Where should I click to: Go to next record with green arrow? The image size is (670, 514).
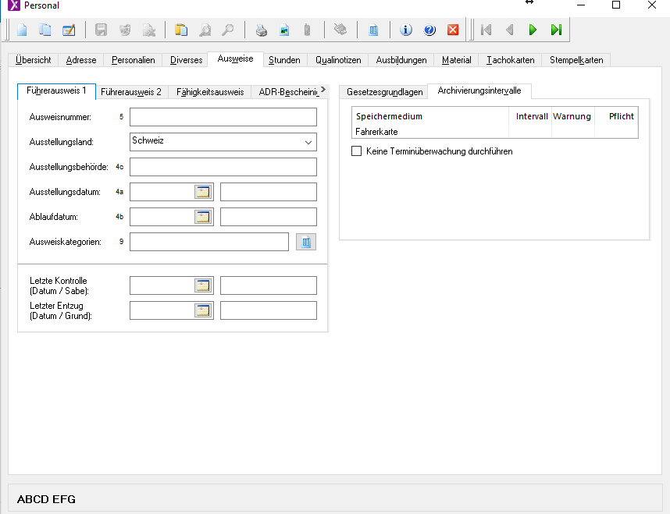533,30
